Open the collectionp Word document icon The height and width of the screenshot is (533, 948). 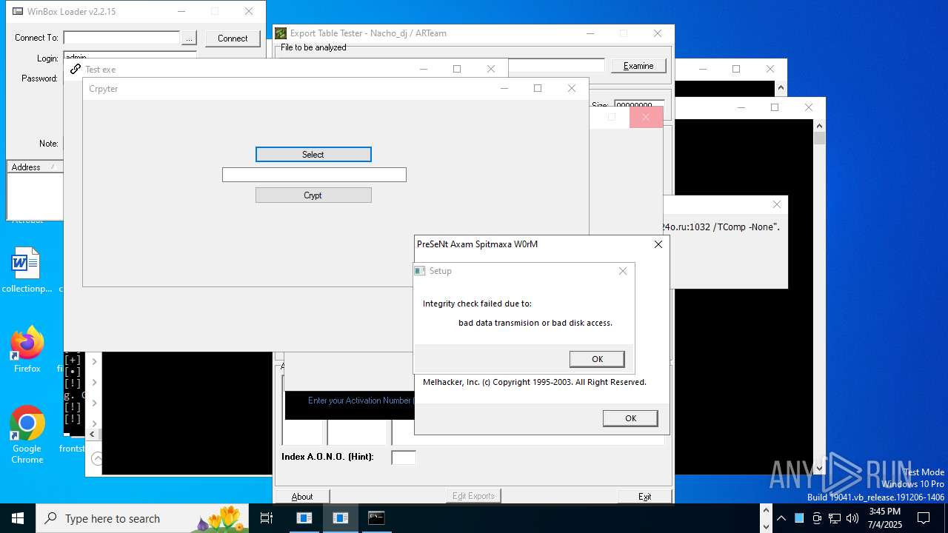[27, 271]
